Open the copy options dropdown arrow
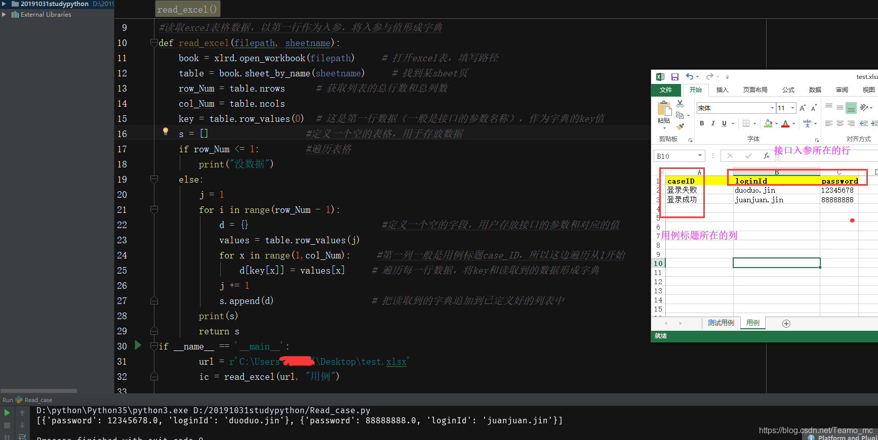The height and width of the screenshot is (440, 878). (688, 116)
